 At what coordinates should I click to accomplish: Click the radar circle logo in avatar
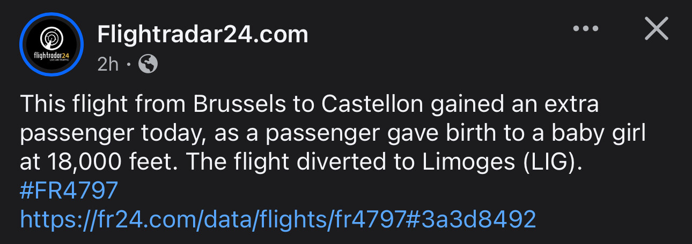point(51,39)
